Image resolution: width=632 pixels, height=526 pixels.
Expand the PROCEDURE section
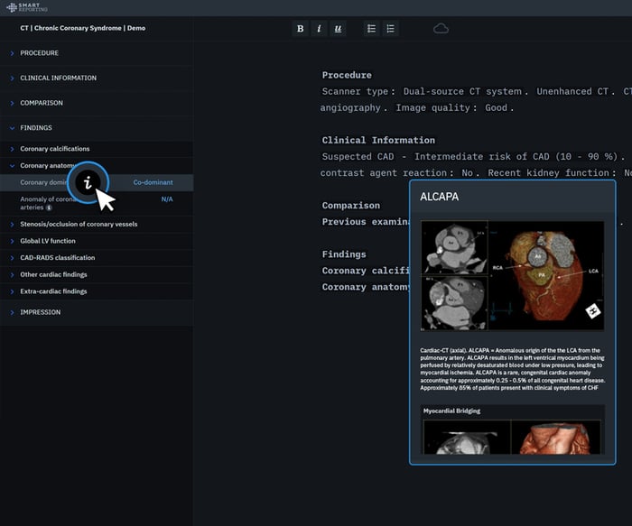(x=39, y=53)
